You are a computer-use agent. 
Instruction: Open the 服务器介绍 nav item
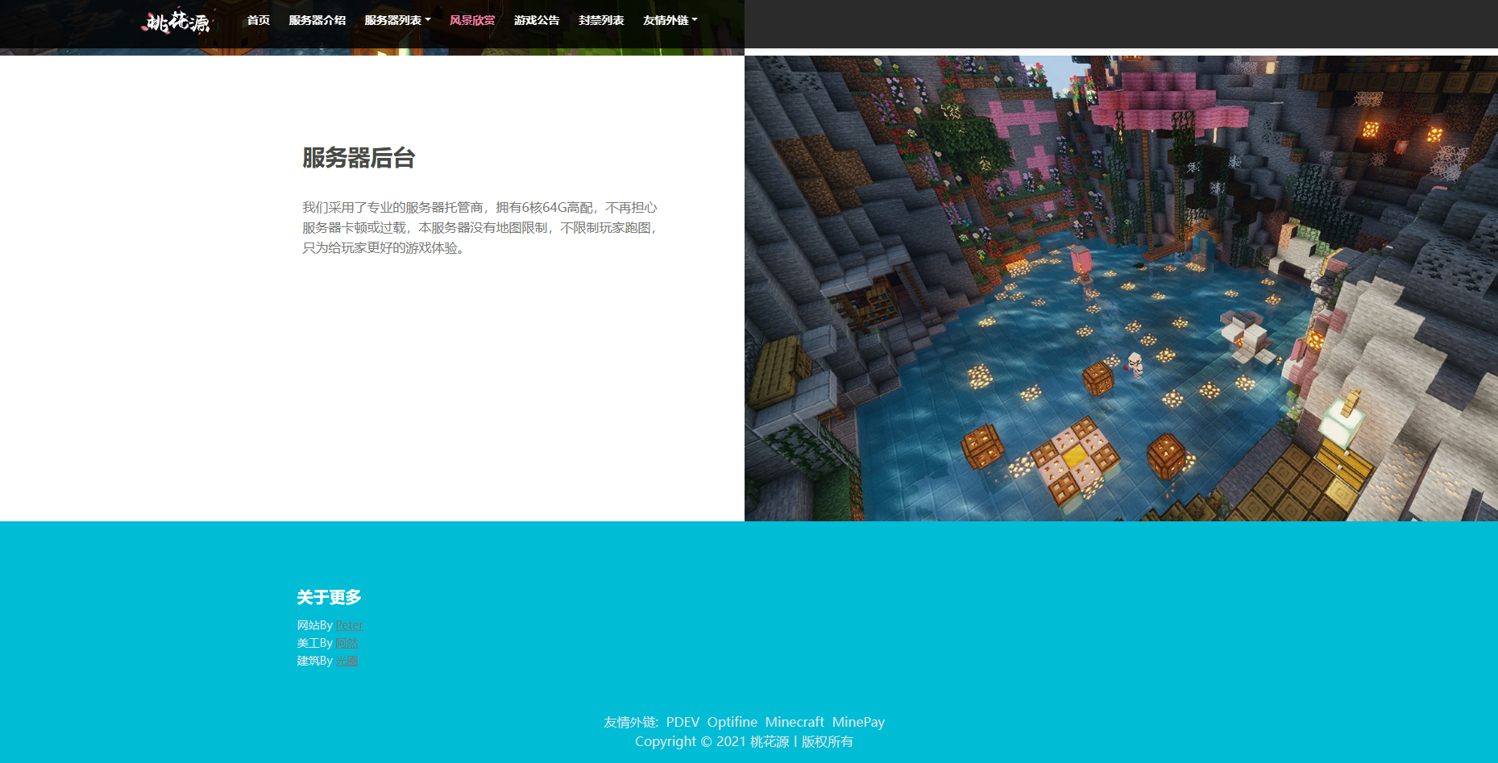click(317, 20)
